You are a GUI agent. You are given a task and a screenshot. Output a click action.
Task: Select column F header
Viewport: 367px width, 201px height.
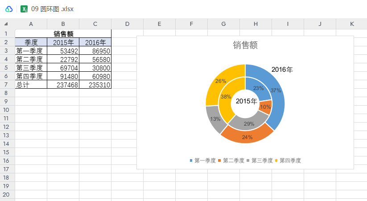point(191,24)
